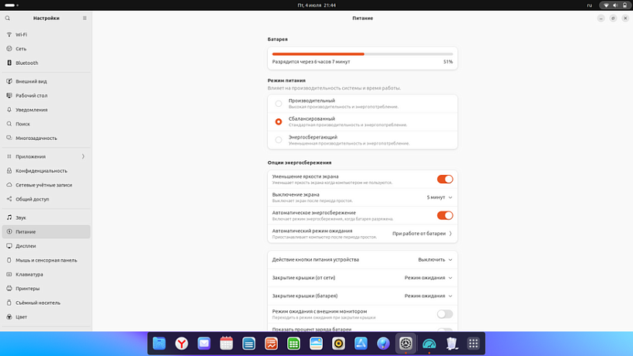Click the battery level bar
Screen dimensions: 633x356
(x=362, y=54)
